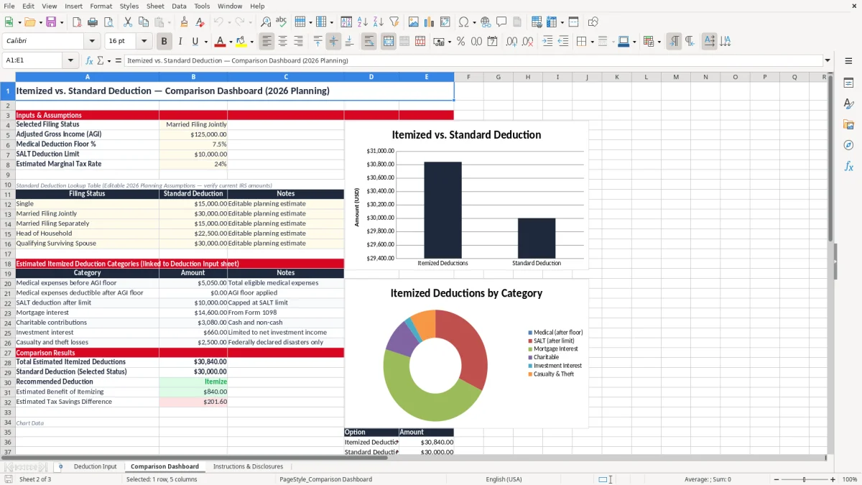Open the underline style dropdown arrow
This screenshot has width=862, height=485.
[205, 42]
